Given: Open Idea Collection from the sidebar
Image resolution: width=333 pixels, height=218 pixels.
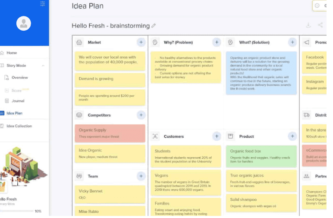Looking at the screenshot, I should [19, 126].
